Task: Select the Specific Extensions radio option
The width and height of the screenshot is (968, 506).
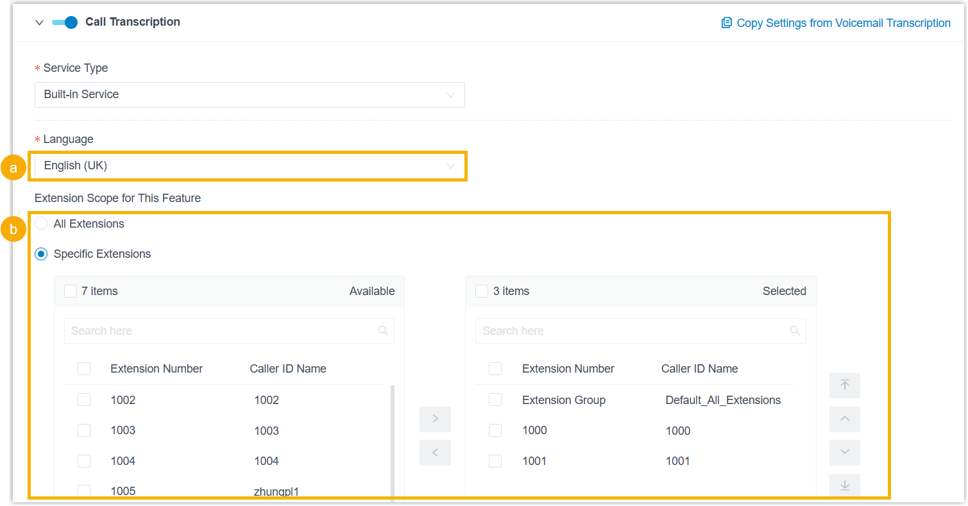Action: point(41,254)
